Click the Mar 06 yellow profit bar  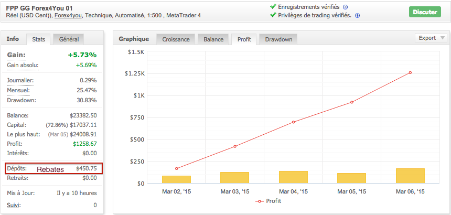(x=410, y=176)
